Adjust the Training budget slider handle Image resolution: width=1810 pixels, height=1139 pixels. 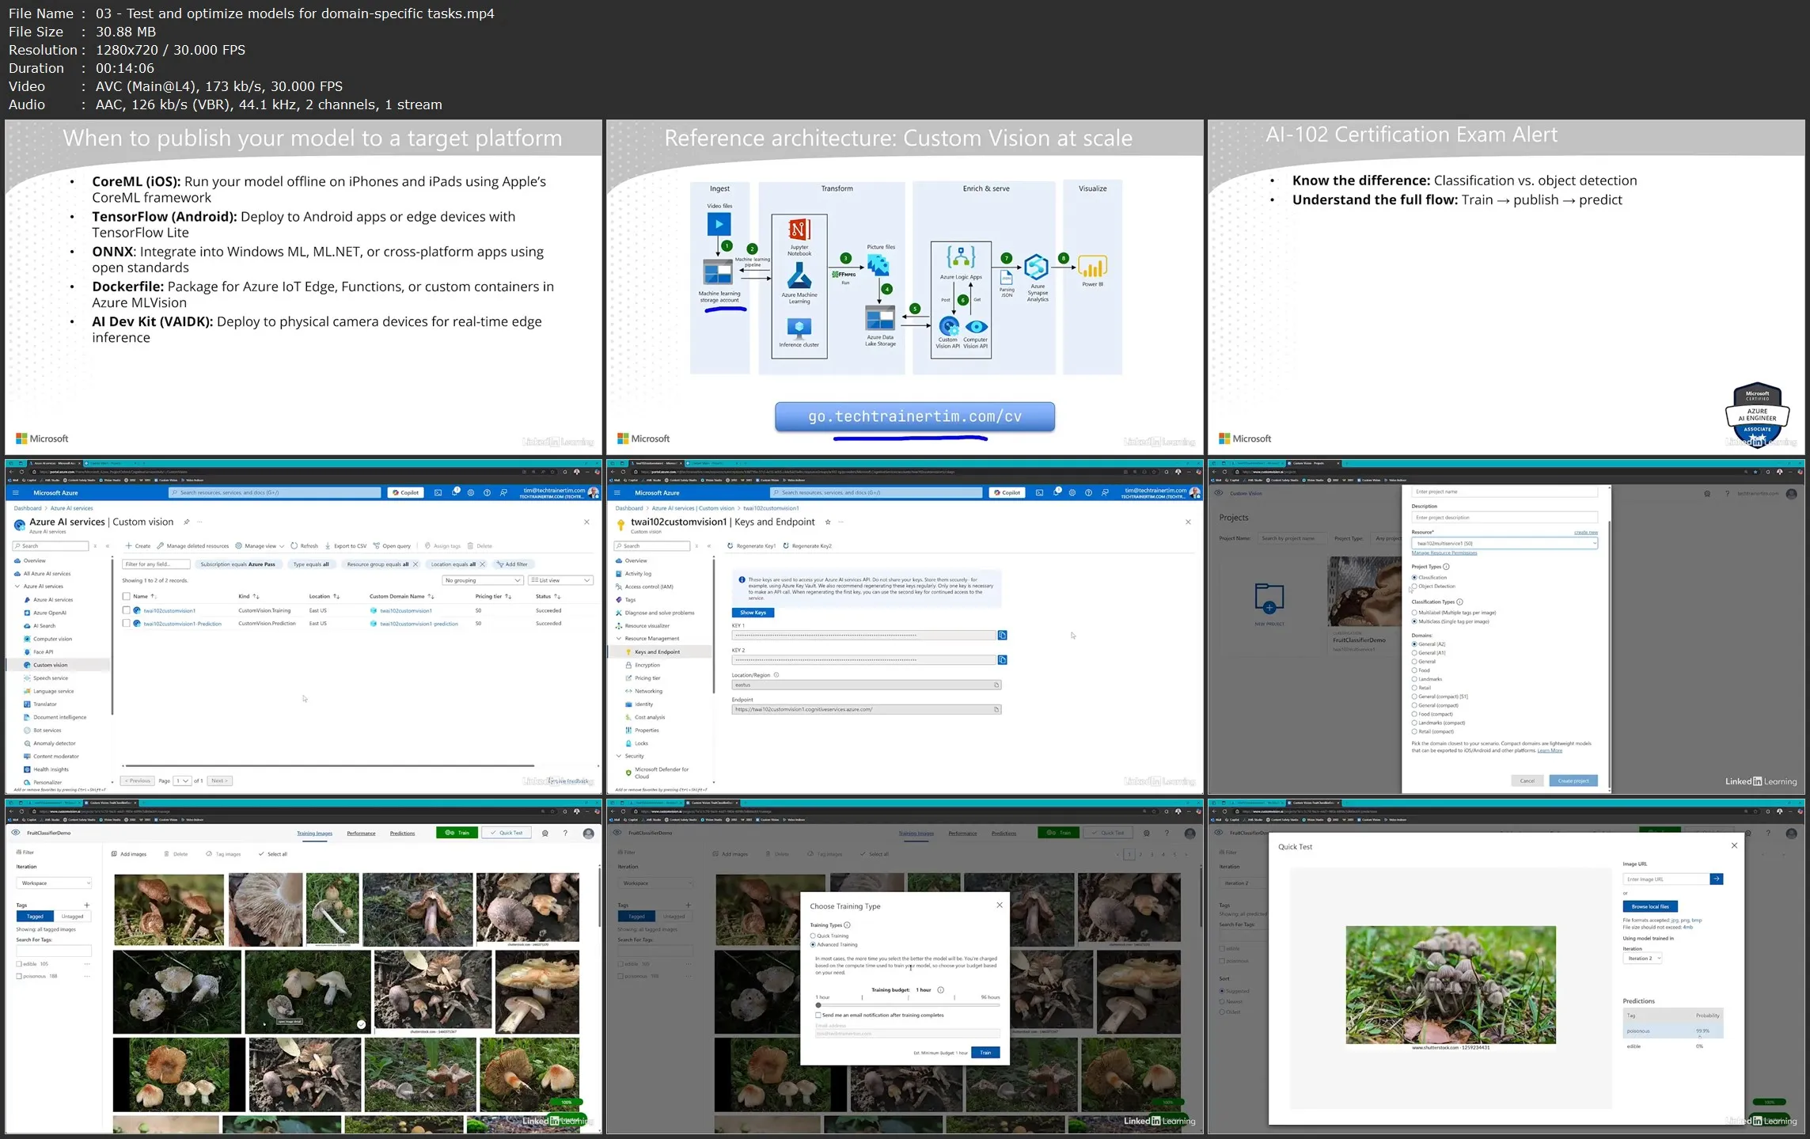[x=818, y=1005]
